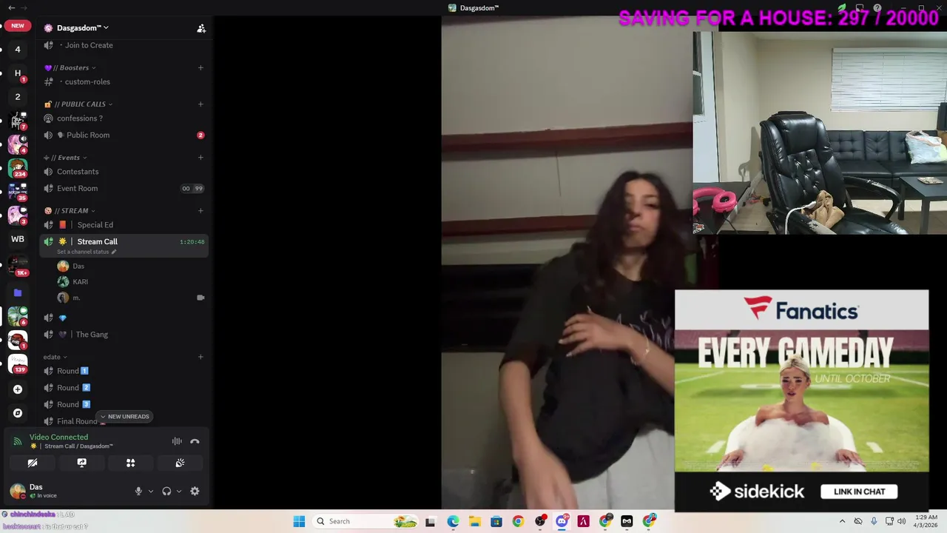
Task: Join The Gang voice channel
Action: point(92,335)
